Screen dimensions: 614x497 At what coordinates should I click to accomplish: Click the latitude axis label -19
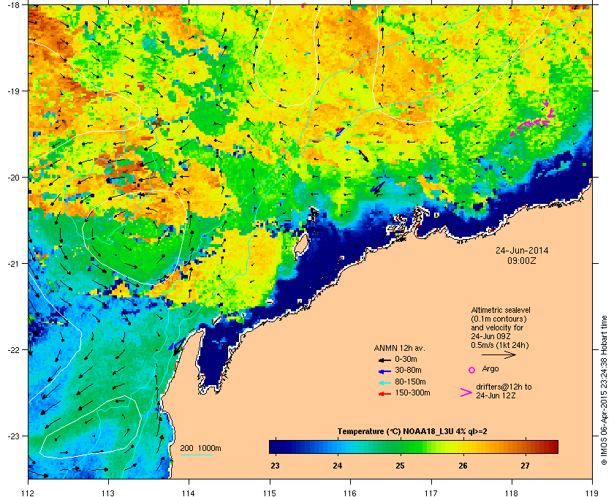click(13, 91)
